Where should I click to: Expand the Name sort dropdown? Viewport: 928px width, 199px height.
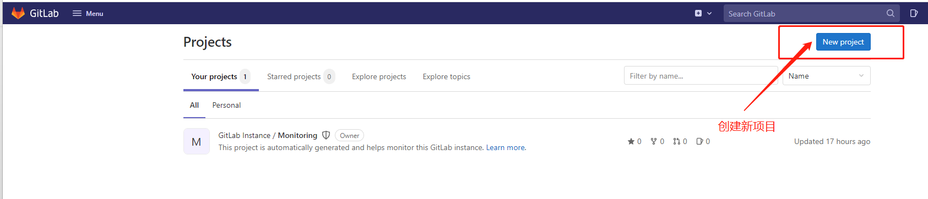click(826, 76)
